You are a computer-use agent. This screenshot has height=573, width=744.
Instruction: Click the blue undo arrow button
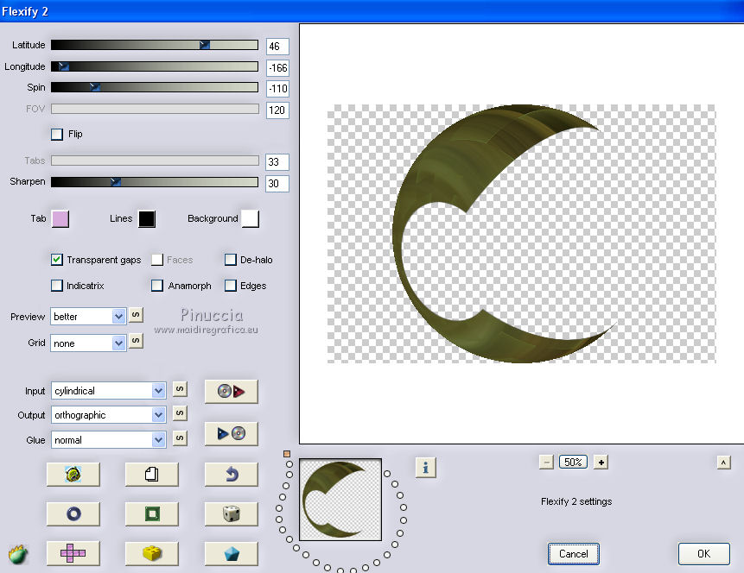coord(231,475)
